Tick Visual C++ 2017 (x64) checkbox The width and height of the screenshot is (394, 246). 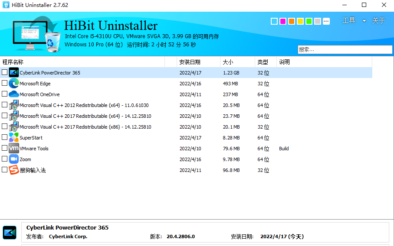pyautogui.click(x=4, y=115)
